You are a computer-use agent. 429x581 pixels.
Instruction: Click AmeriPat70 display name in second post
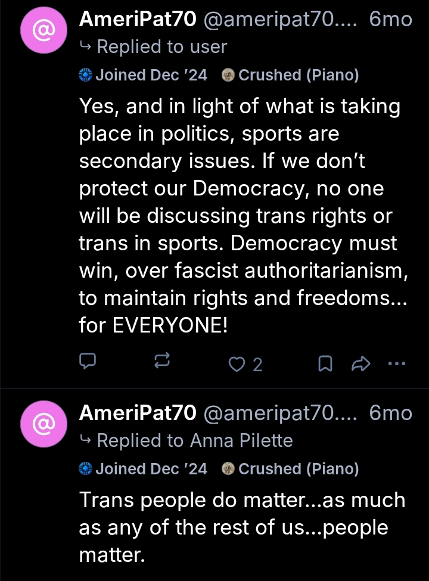[138, 413]
